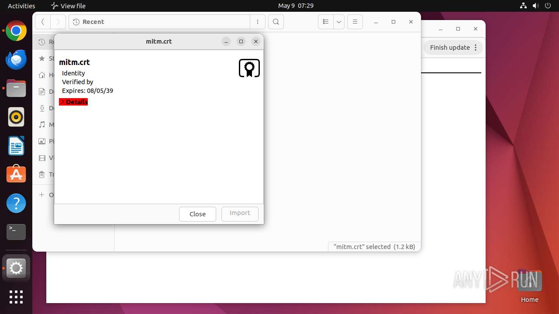Image resolution: width=559 pixels, height=314 pixels.
Task: Open clock and calendar panel
Action: 296,6
